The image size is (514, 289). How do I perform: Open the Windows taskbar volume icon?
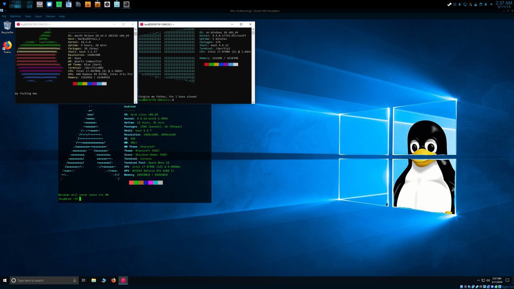(x=488, y=281)
